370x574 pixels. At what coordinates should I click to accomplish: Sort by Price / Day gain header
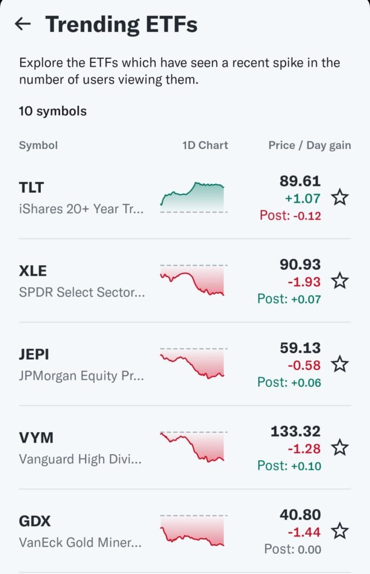[310, 145]
